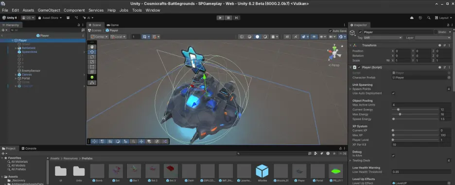This screenshot has width=455, height=185.
Task: Open the package manager icon beside Asset Store
Action: pos(68,17)
